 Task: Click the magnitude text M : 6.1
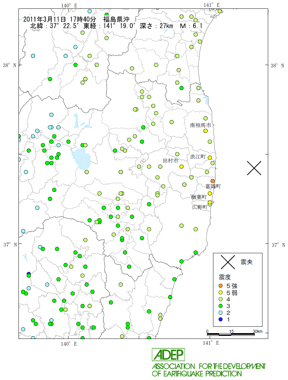tap(191, 26)
